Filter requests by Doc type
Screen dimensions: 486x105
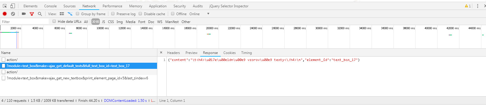tap(151, 22)
